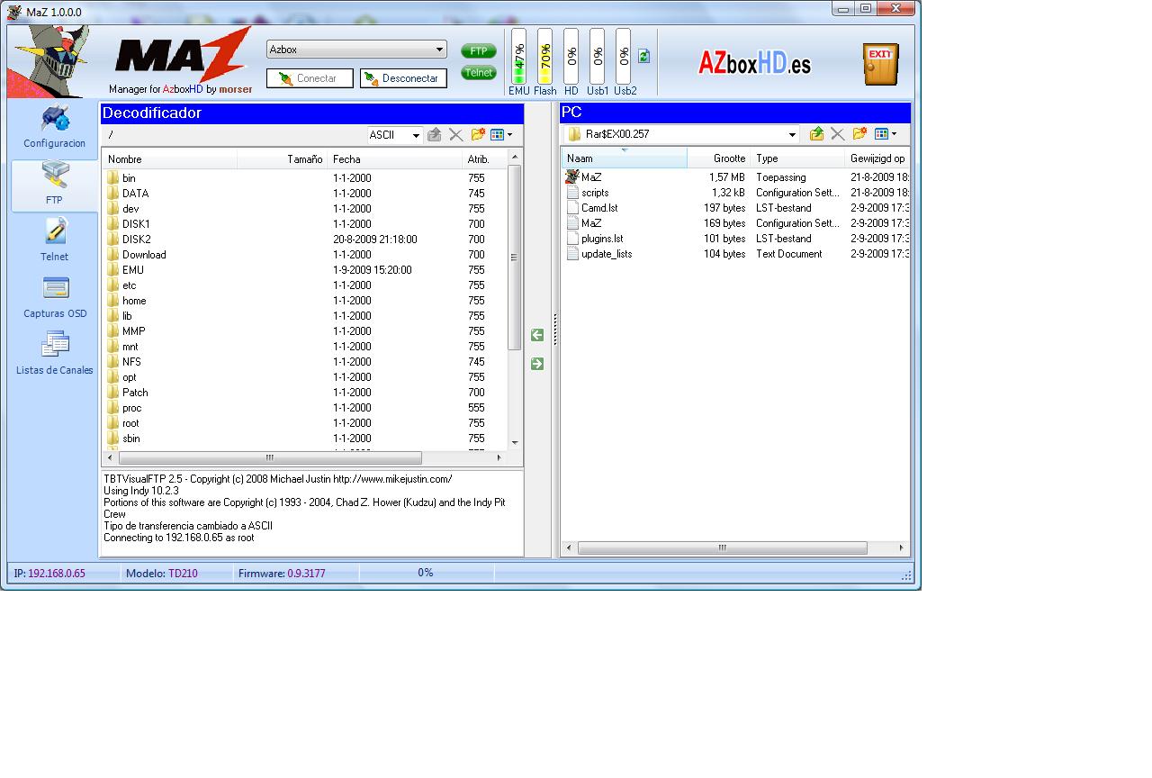Click the HD usage bar
The height and width of the screenshot is (778, 1152).
click(571, 56)
